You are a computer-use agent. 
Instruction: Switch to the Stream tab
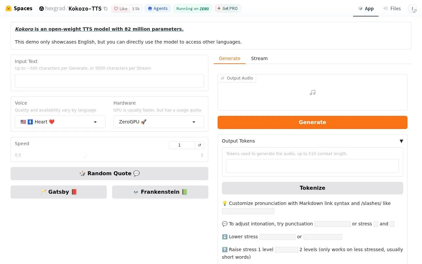(259, 58)
